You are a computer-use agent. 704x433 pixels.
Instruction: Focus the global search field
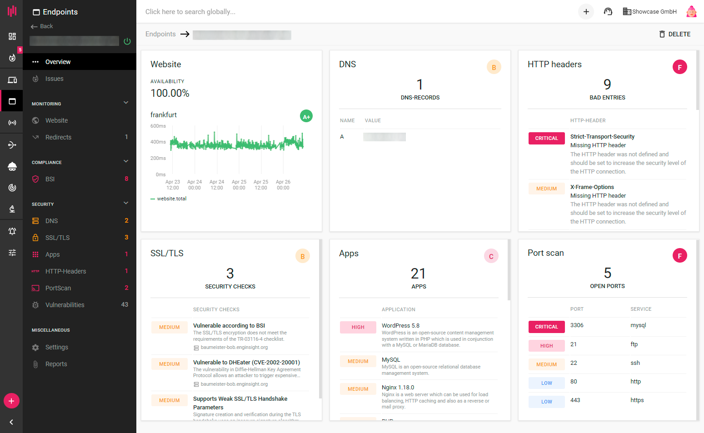click(273, 12)
